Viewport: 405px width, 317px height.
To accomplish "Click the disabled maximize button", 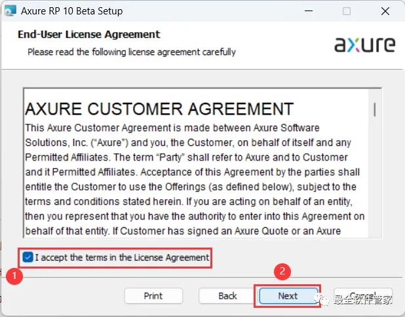I will tap(347, 11).
